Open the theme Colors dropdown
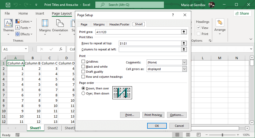This screenshot has height=138, width=255. click(24, 21)
